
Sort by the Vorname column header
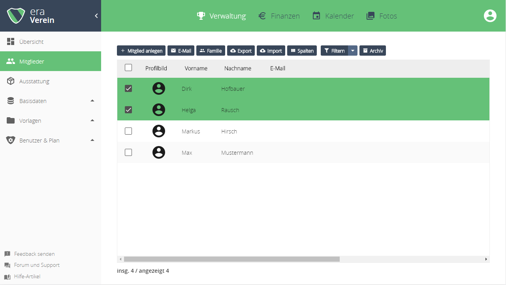click(x=196, y=68)
